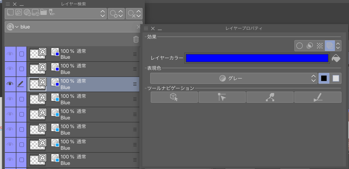Toggle the white expression color swatch

click(336, 78)
